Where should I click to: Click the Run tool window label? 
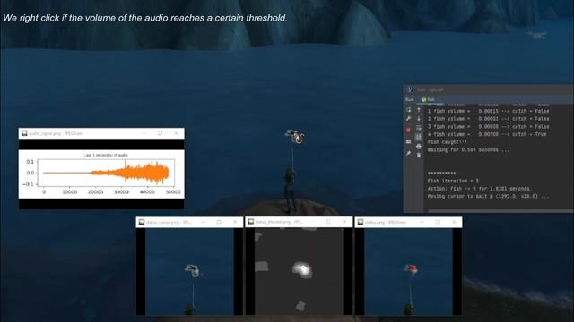coord(409,99)
